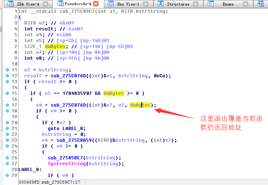Click the partially visible rightmost tab icon
Screen dimensions: 268x185
point(260,4)
